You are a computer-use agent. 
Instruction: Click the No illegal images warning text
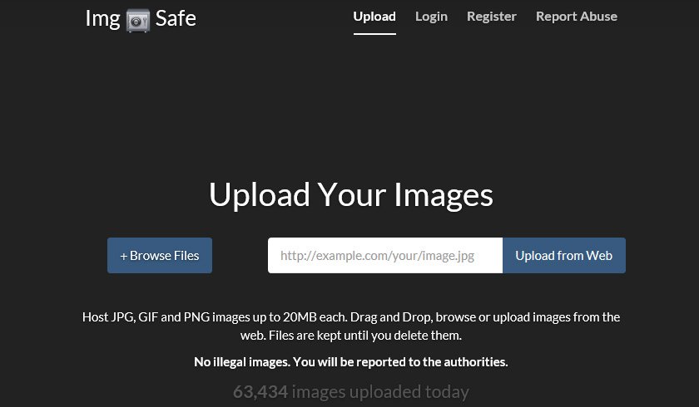pos(351,362)
